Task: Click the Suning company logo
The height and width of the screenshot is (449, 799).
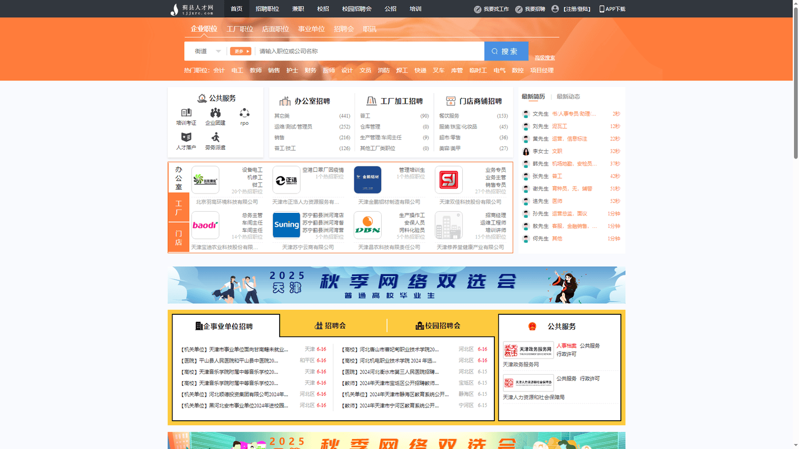Action: coord(286,225)
